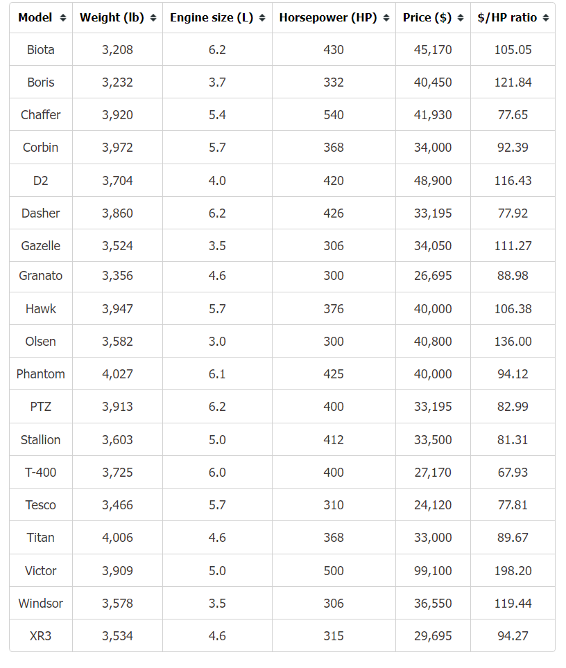
Task: Click the Horsepower (HP) sort arrows
Action: [x=386, y=18]
